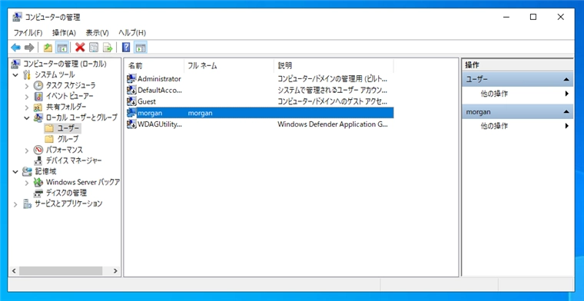Click the DefaultAccount user icon
584x301 pixels.
(131, 90)
